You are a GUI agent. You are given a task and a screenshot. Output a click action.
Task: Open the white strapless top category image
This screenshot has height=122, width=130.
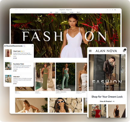(x=82, y=77)
